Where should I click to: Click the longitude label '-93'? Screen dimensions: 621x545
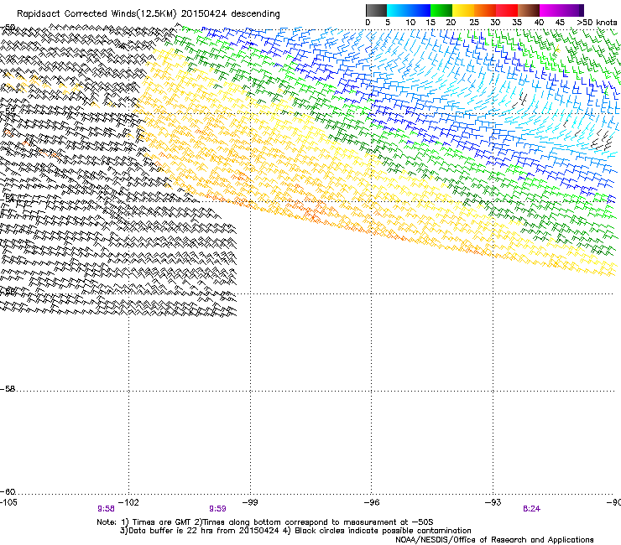[x=493, y=502]
